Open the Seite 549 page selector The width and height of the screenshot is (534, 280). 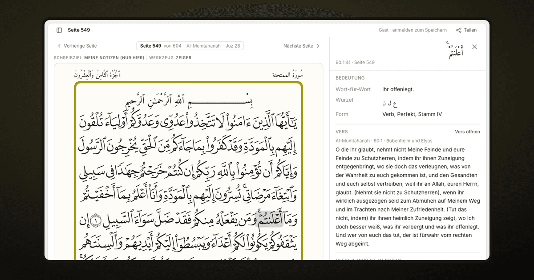pos(190,46)
